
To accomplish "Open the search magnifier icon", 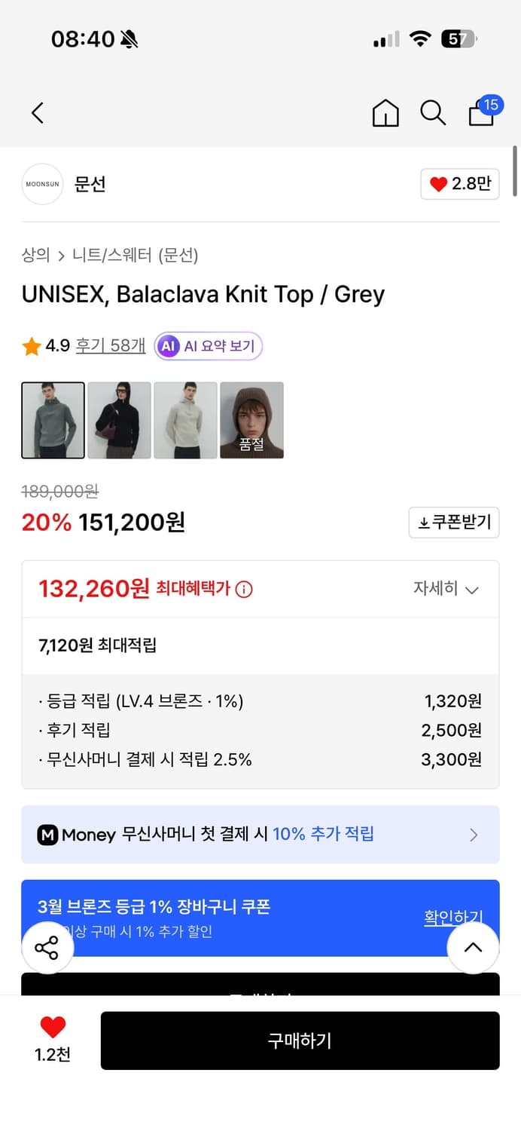I will pyautogui.click(x=433, y=112).
